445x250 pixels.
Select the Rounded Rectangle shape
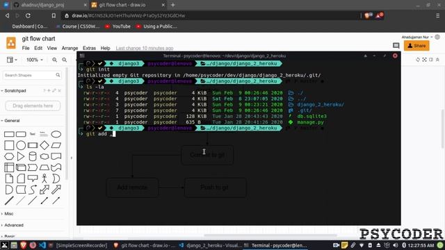coord(21,134)
